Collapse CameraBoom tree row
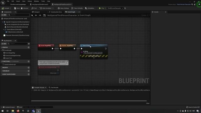The height and width of the screenshot is (113, 201). 4,30
